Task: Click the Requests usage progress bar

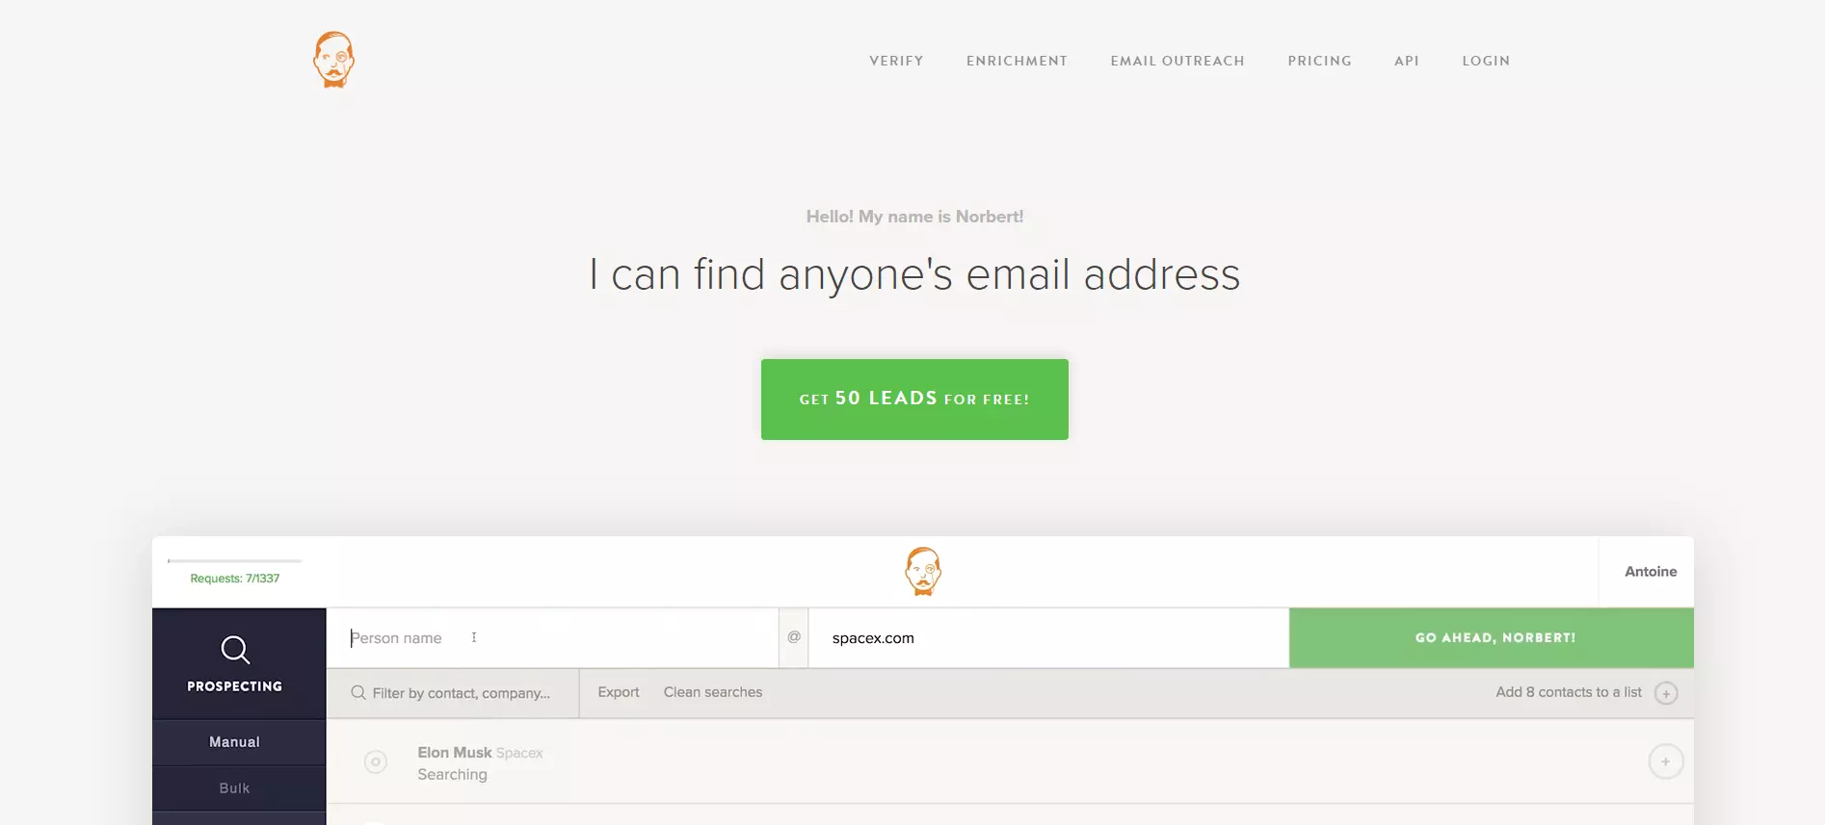Action: [234, 560]
